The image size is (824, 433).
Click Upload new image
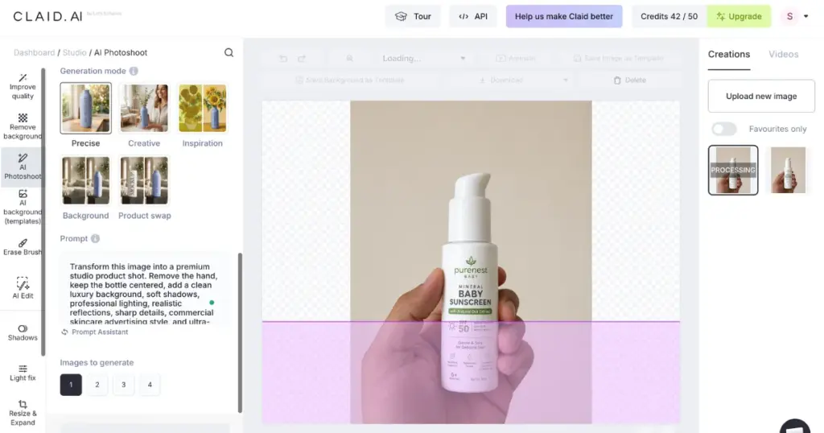click(x=761, y=96)
